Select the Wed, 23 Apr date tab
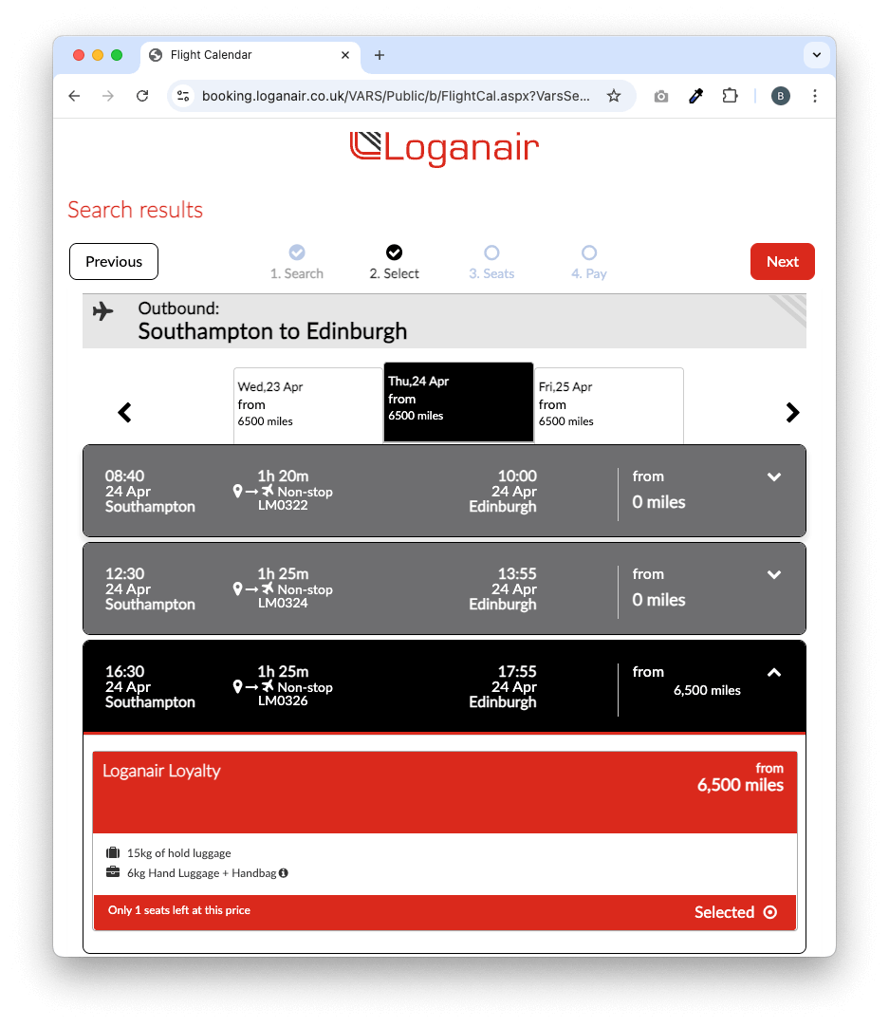 307,404
